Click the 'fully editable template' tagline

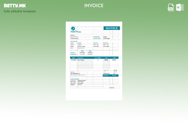tap(20, 11)
